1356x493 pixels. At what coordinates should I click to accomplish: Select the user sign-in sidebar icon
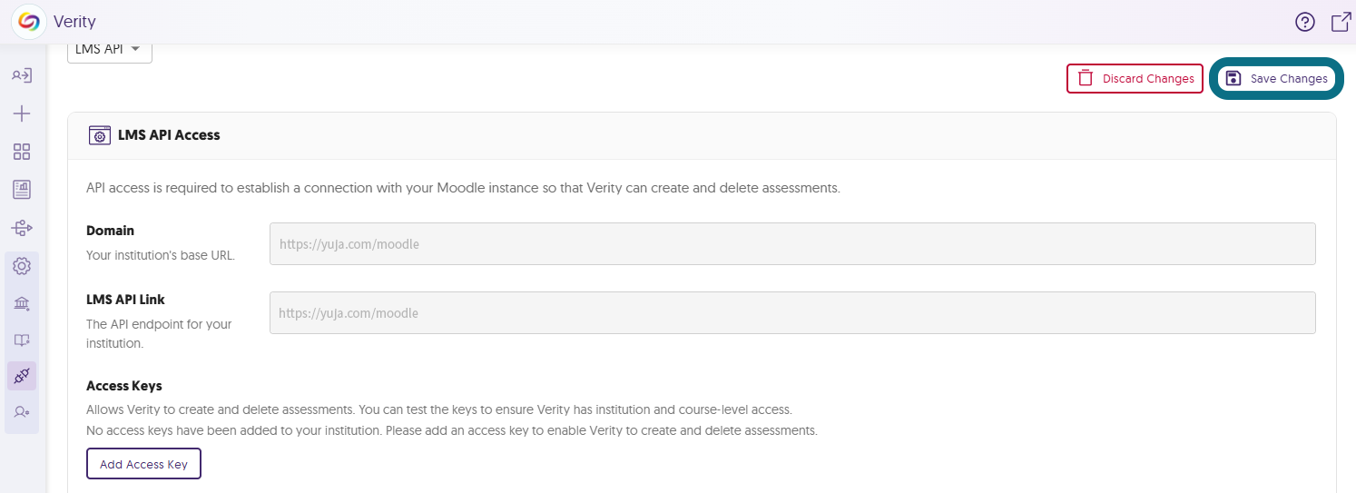[x=22, y=75]
